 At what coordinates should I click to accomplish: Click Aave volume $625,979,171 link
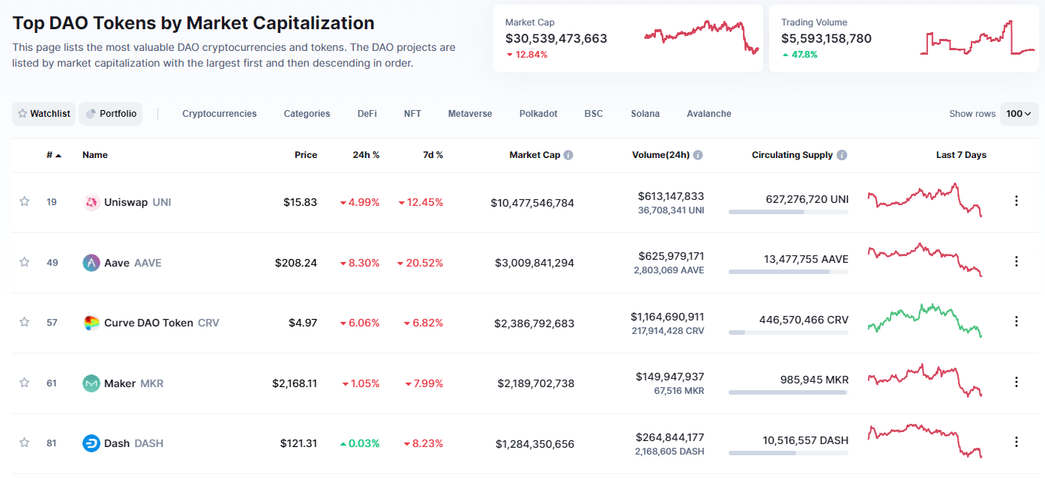tap(671, 256)
